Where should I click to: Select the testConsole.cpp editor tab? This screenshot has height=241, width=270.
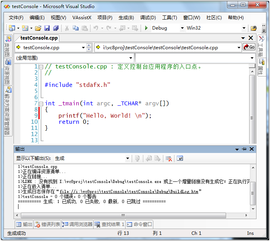(39, 38)
